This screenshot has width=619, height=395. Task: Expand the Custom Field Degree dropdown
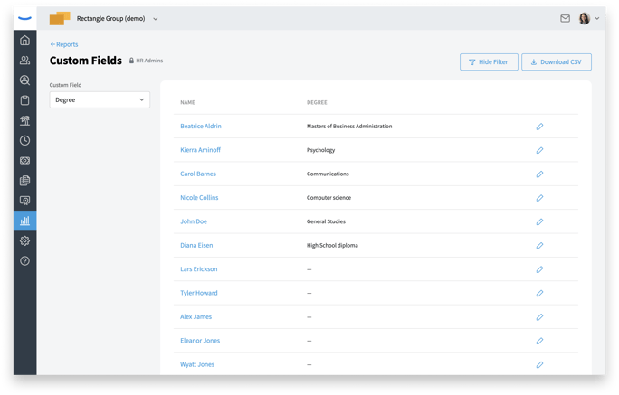click(100, 99)
